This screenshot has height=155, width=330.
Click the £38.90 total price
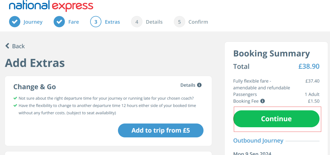click(309, 67)
